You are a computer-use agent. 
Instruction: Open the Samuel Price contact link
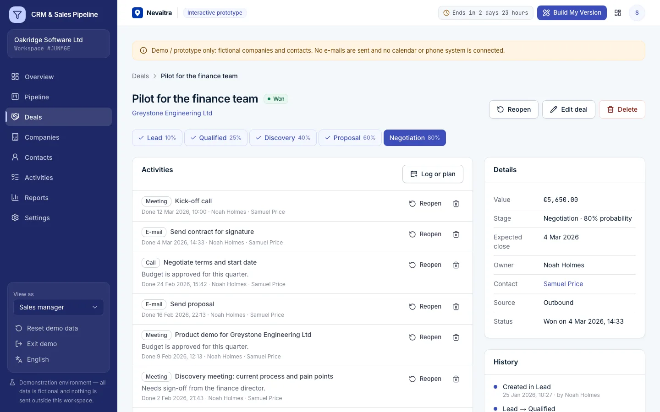[x=563, y=284]
